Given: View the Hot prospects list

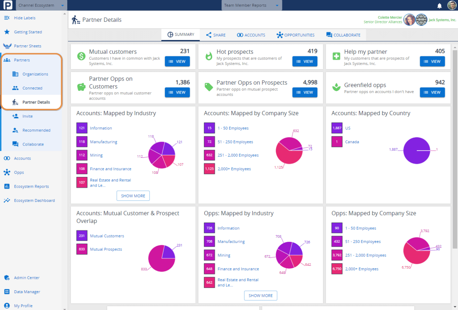Looking at the screenshot, I should (x=304, y=61).
